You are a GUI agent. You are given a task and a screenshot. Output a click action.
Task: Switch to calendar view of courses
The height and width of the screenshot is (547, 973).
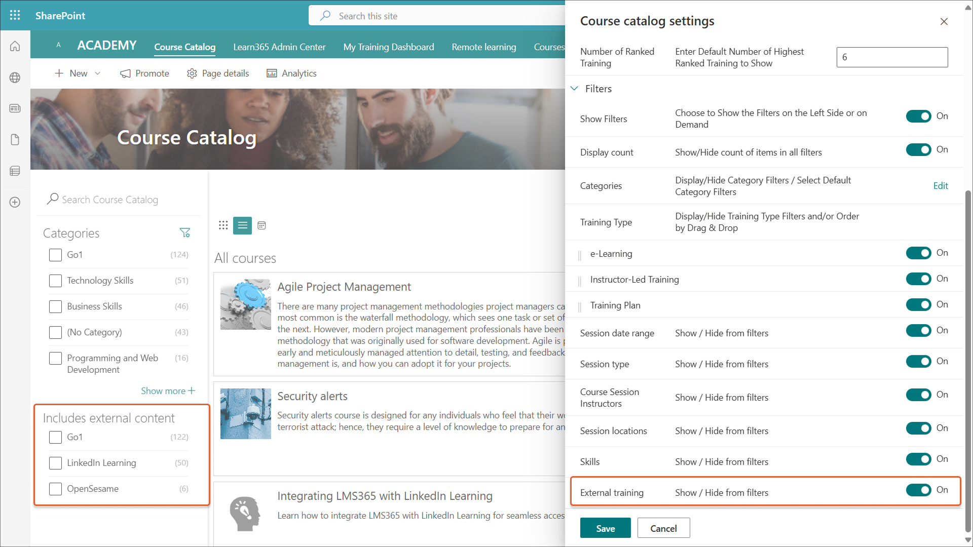tap(261, 225)
